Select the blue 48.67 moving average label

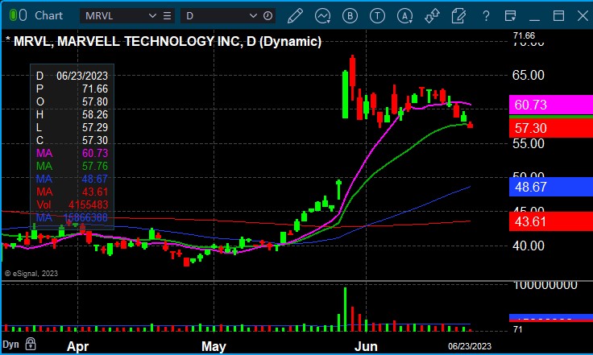point(551,187)
